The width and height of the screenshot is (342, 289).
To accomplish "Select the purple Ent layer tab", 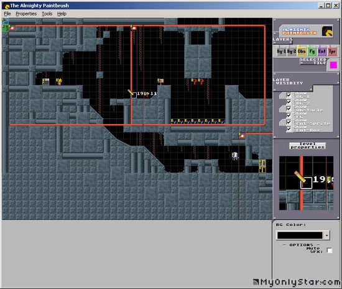I will [x=321, y=51].
